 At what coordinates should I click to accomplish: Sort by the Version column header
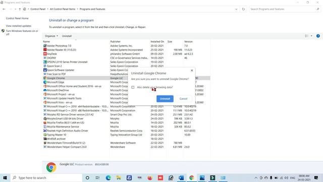(188, 41)
